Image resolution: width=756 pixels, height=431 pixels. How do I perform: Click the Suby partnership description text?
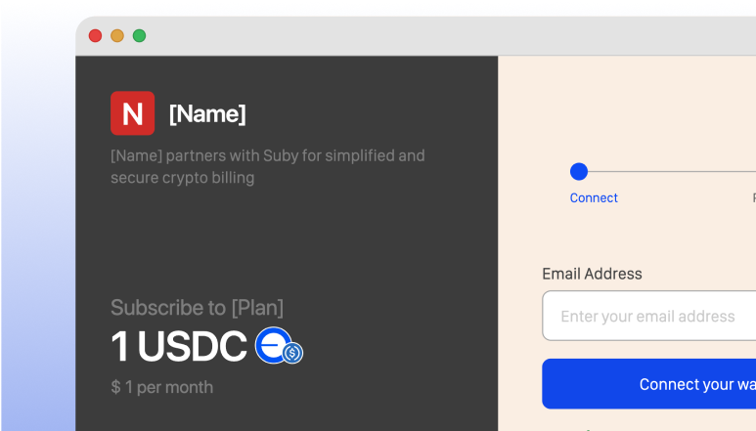pos(268,166)
